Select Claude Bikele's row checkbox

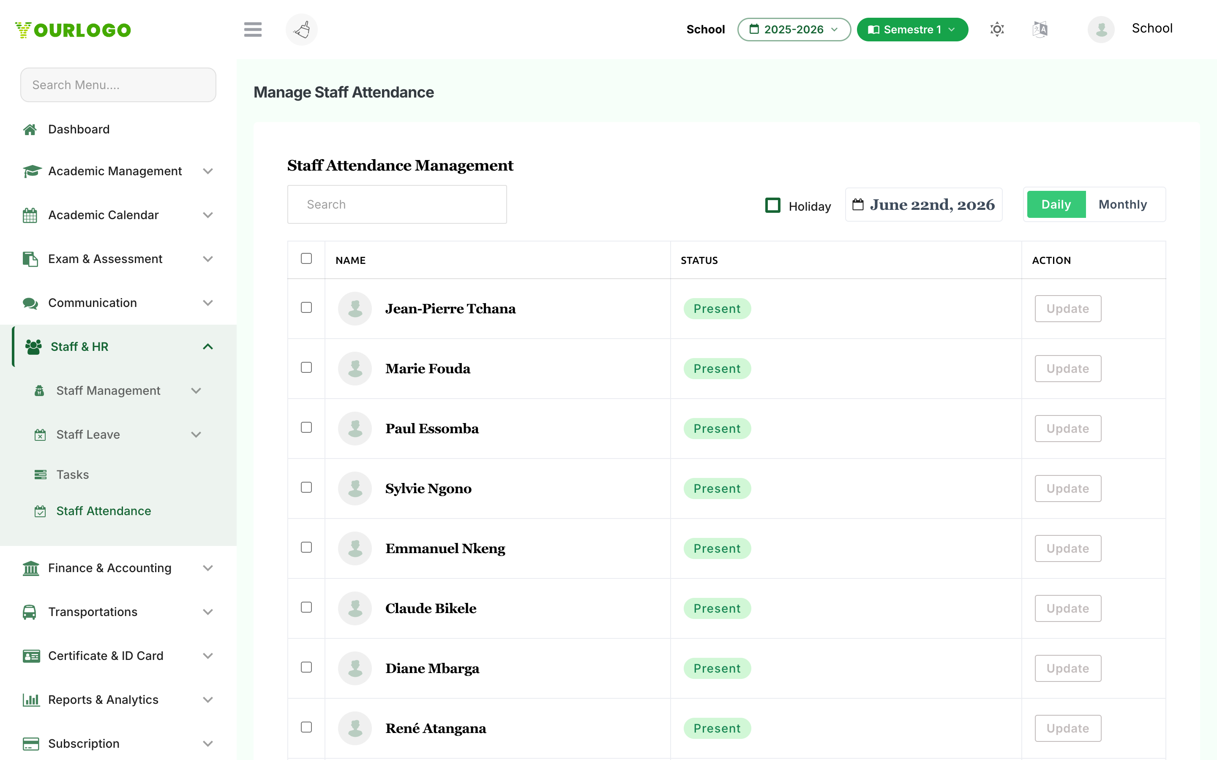306,607
